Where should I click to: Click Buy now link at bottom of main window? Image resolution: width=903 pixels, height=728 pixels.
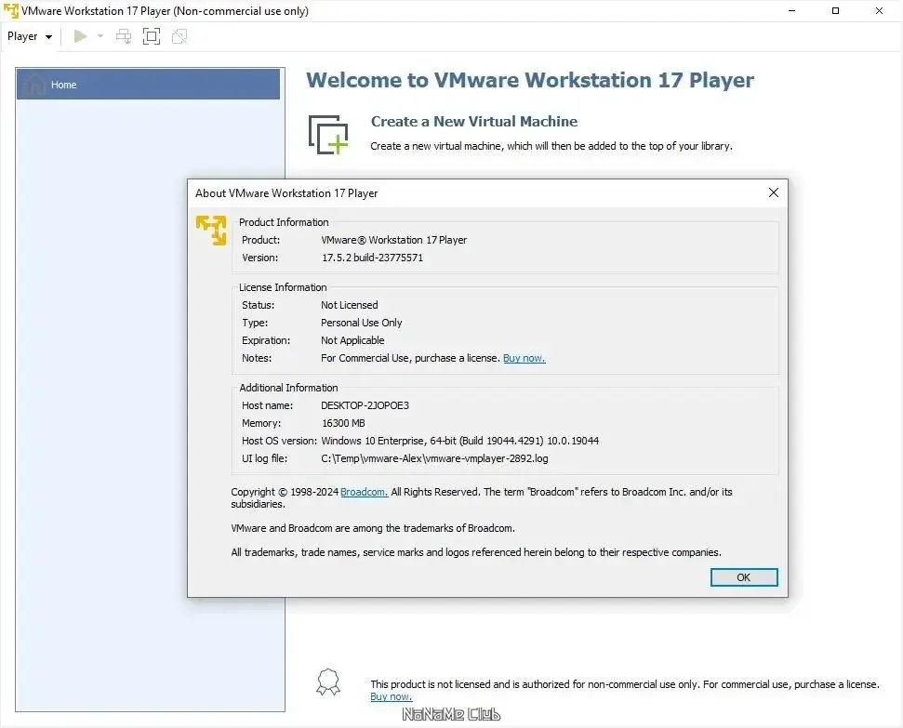(x=391, y=696)
